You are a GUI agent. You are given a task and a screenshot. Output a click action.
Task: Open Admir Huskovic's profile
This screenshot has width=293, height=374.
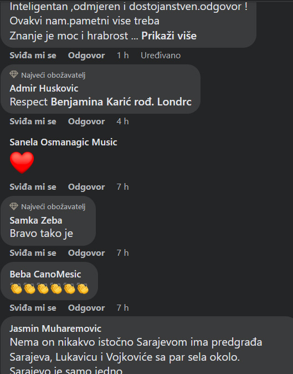44,88
